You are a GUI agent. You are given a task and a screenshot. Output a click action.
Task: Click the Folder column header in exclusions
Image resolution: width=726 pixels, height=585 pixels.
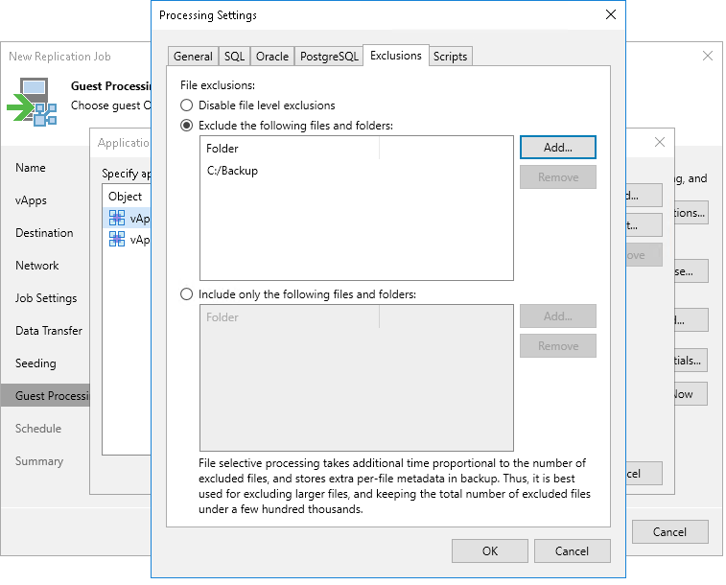click(x=290, y=149)
